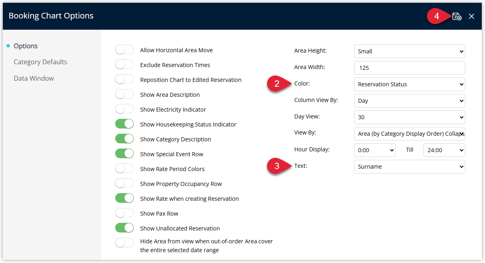Turn off Show Category Description switch
The image size is (485, 263).
(124, 139)
